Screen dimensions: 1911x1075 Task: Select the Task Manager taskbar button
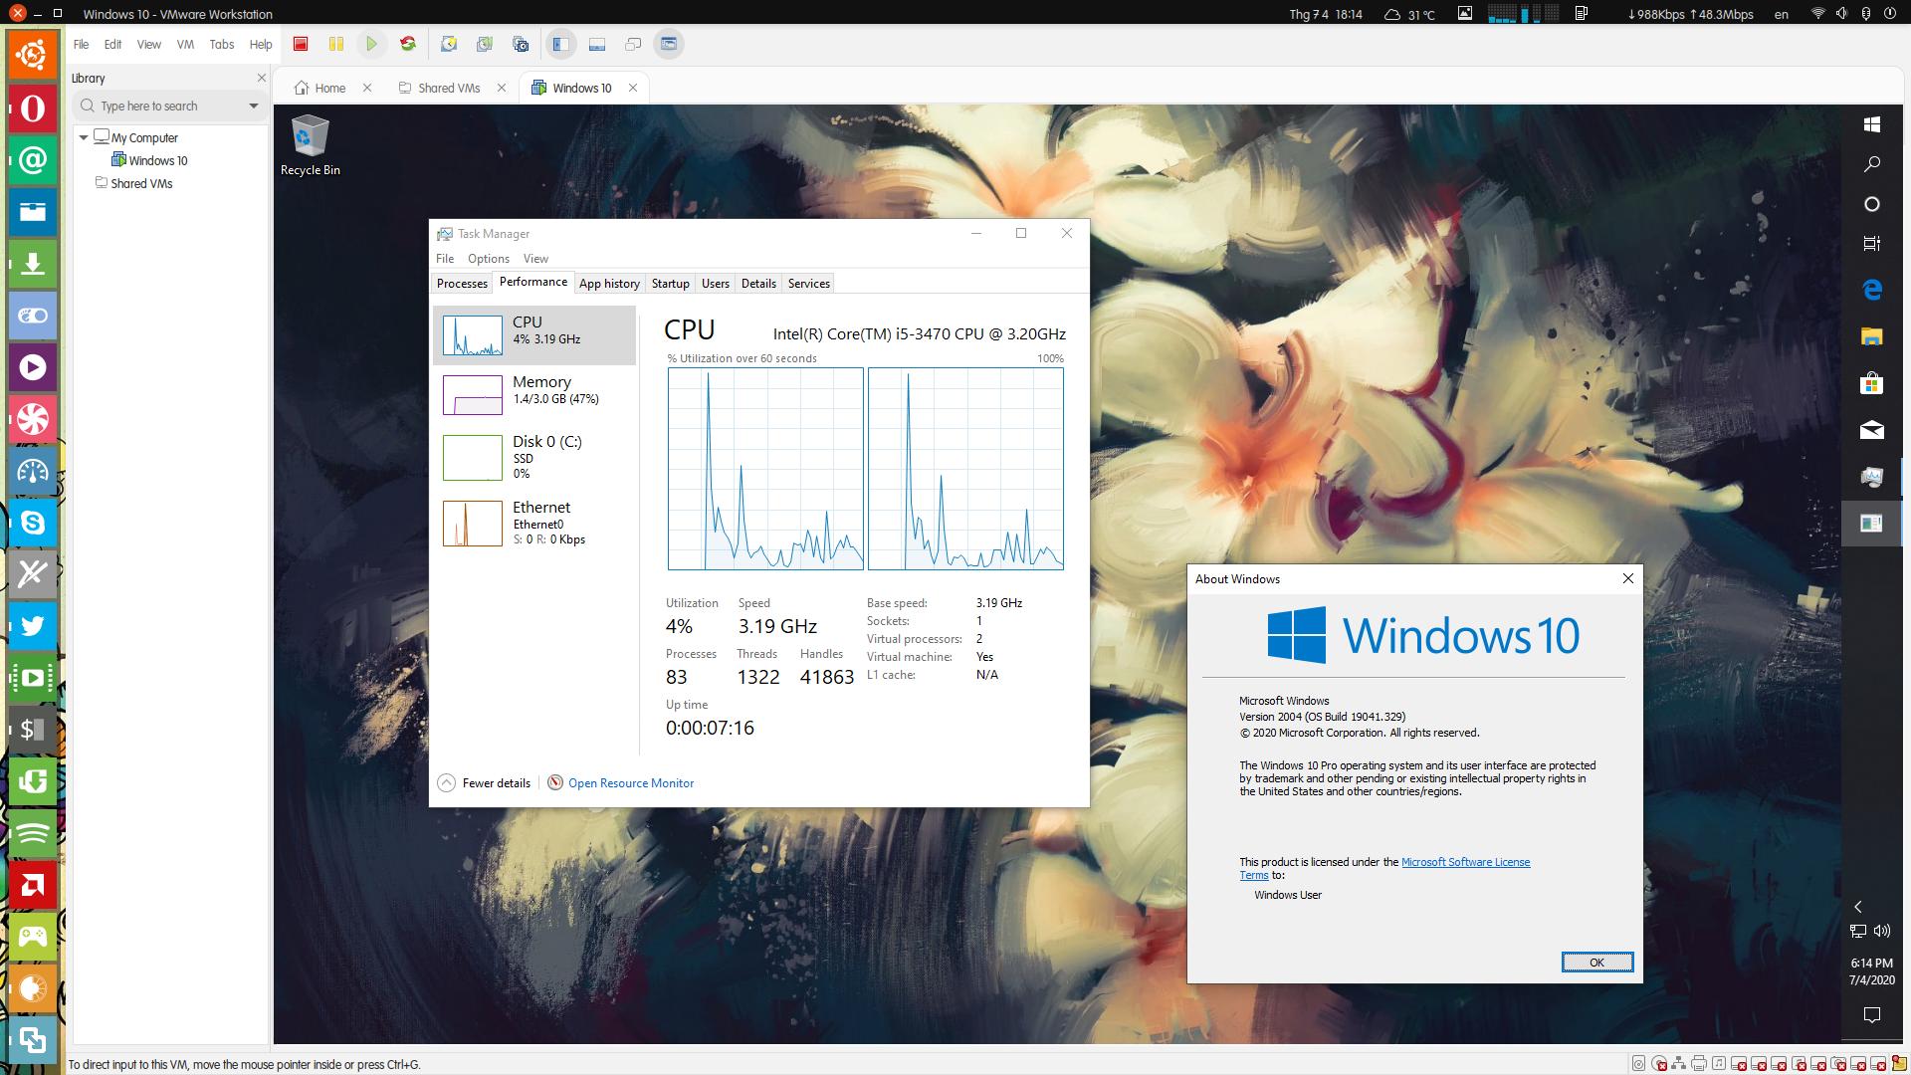pyautogui.click(x=1871, y=477)
